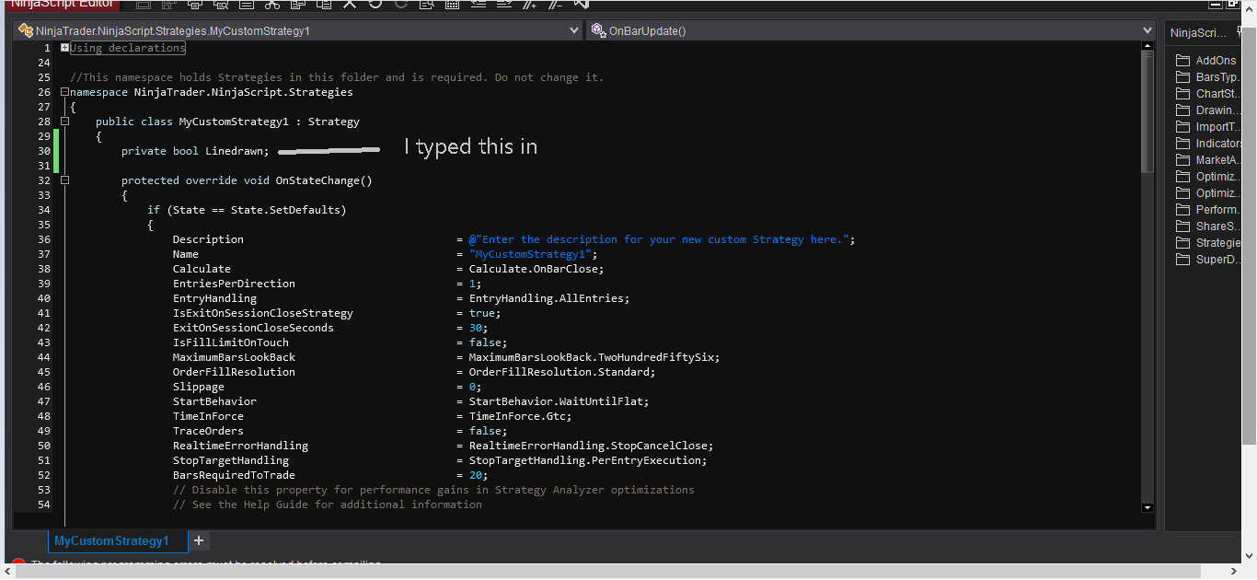Image resolution: width=1257 pixels, height=580 pixels.
Task: Click the code editor vertical scrollbar down arrow
Action: (1147, 507)
